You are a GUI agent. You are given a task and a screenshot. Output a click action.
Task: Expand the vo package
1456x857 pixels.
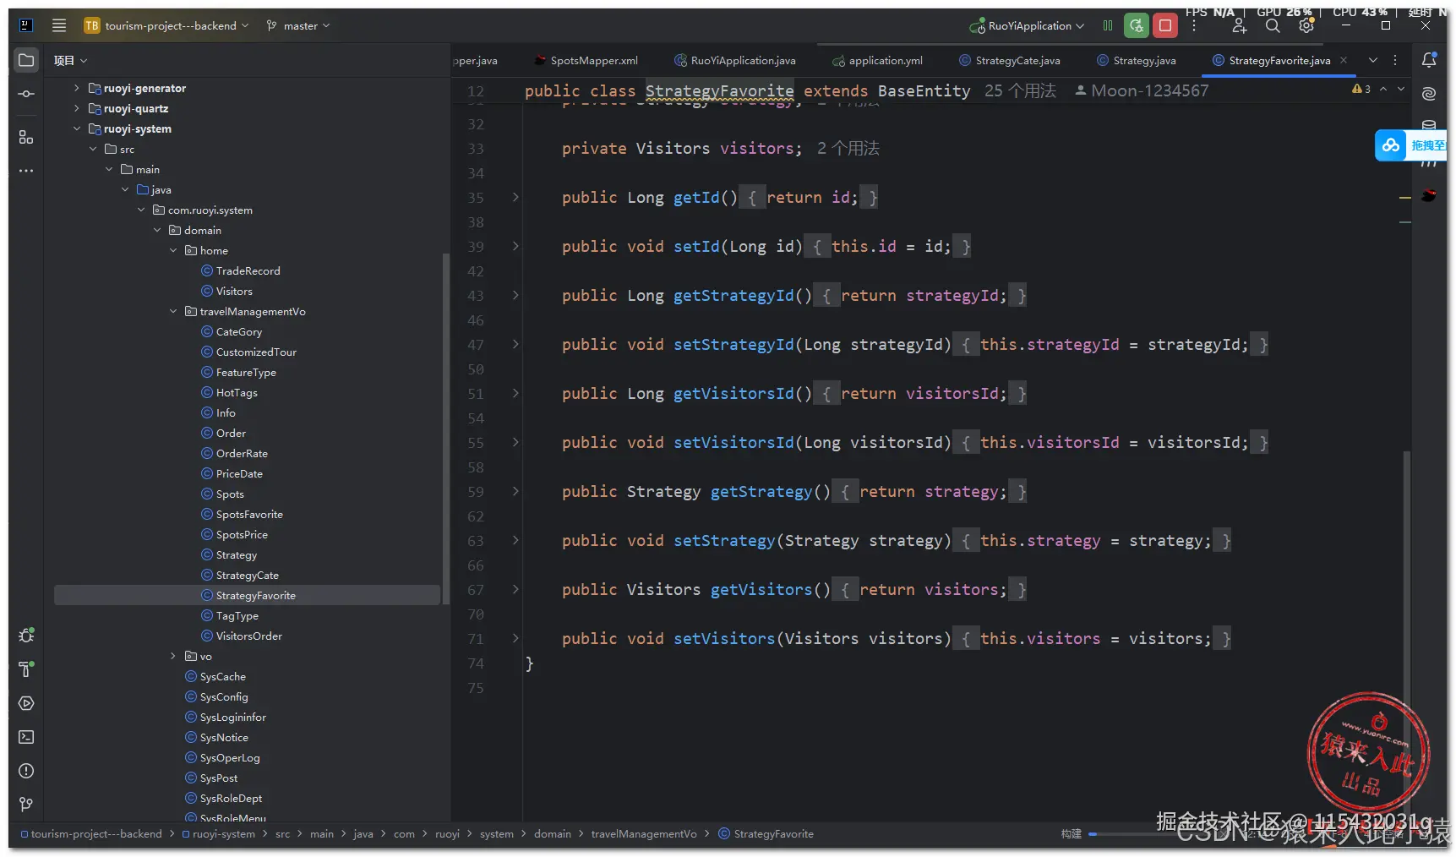pyautogui.click(x=173, y=656)
